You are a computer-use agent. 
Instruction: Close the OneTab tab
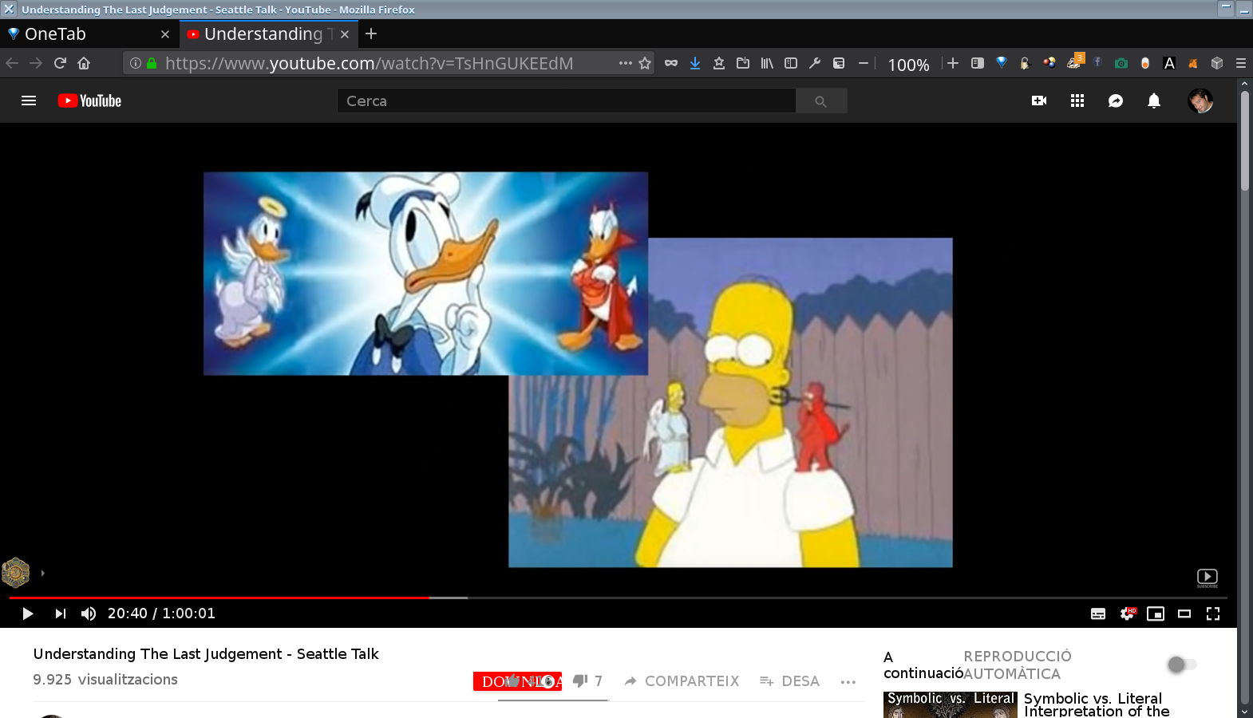pyautogui.click(x=165, y=34)
